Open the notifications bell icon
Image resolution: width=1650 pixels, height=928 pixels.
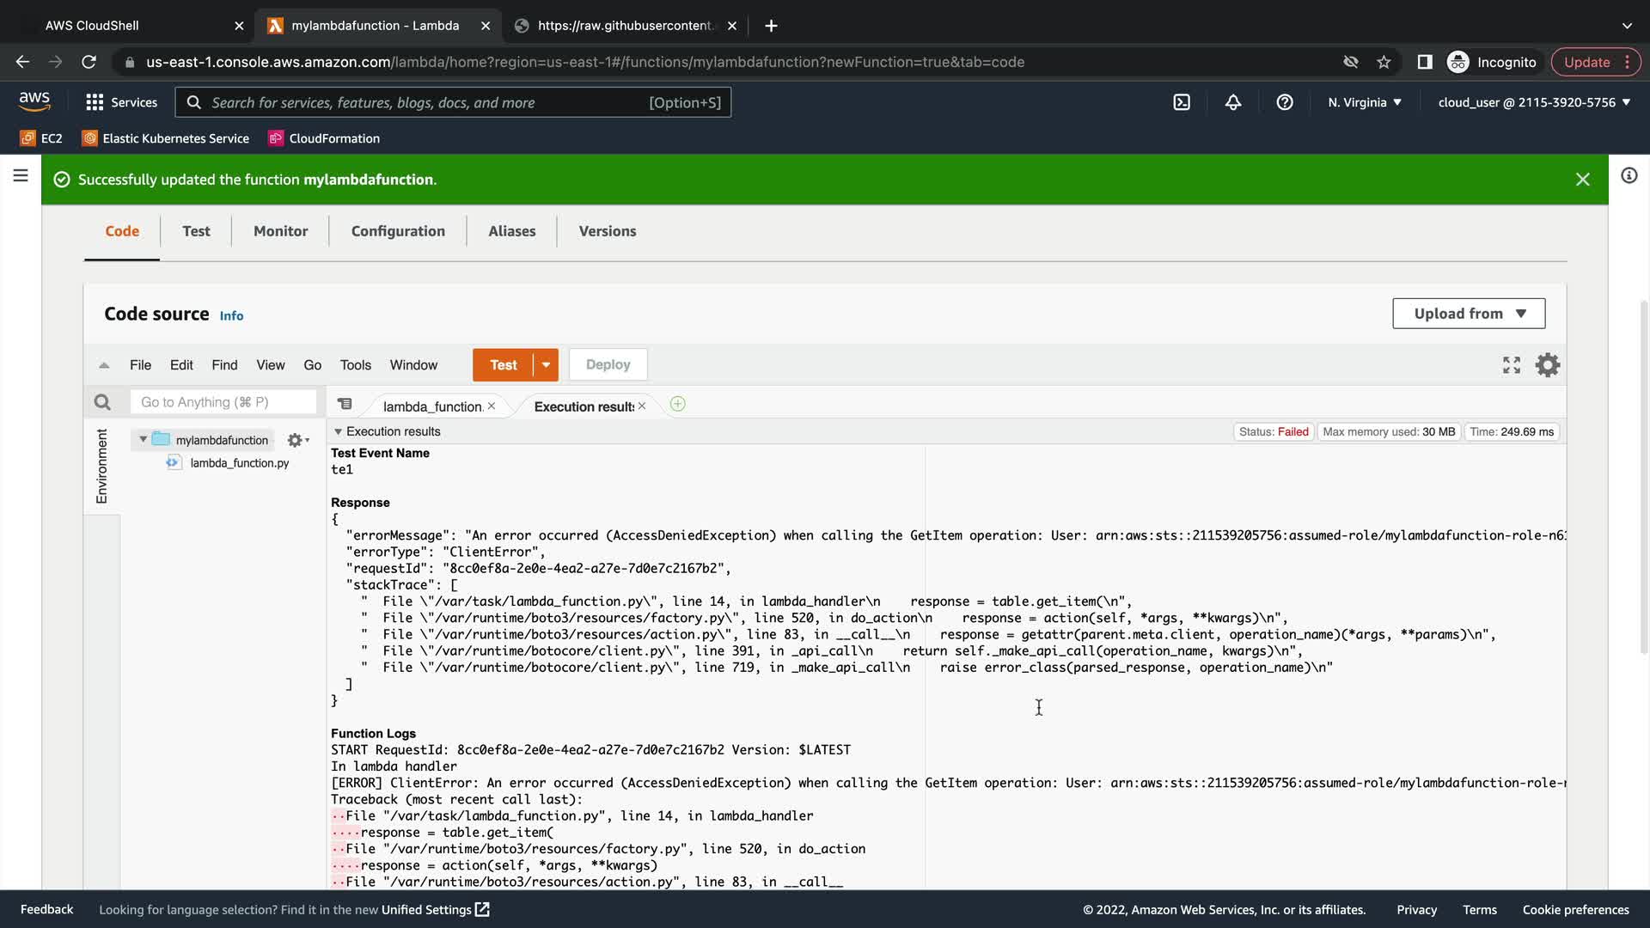click(1233, 102)
